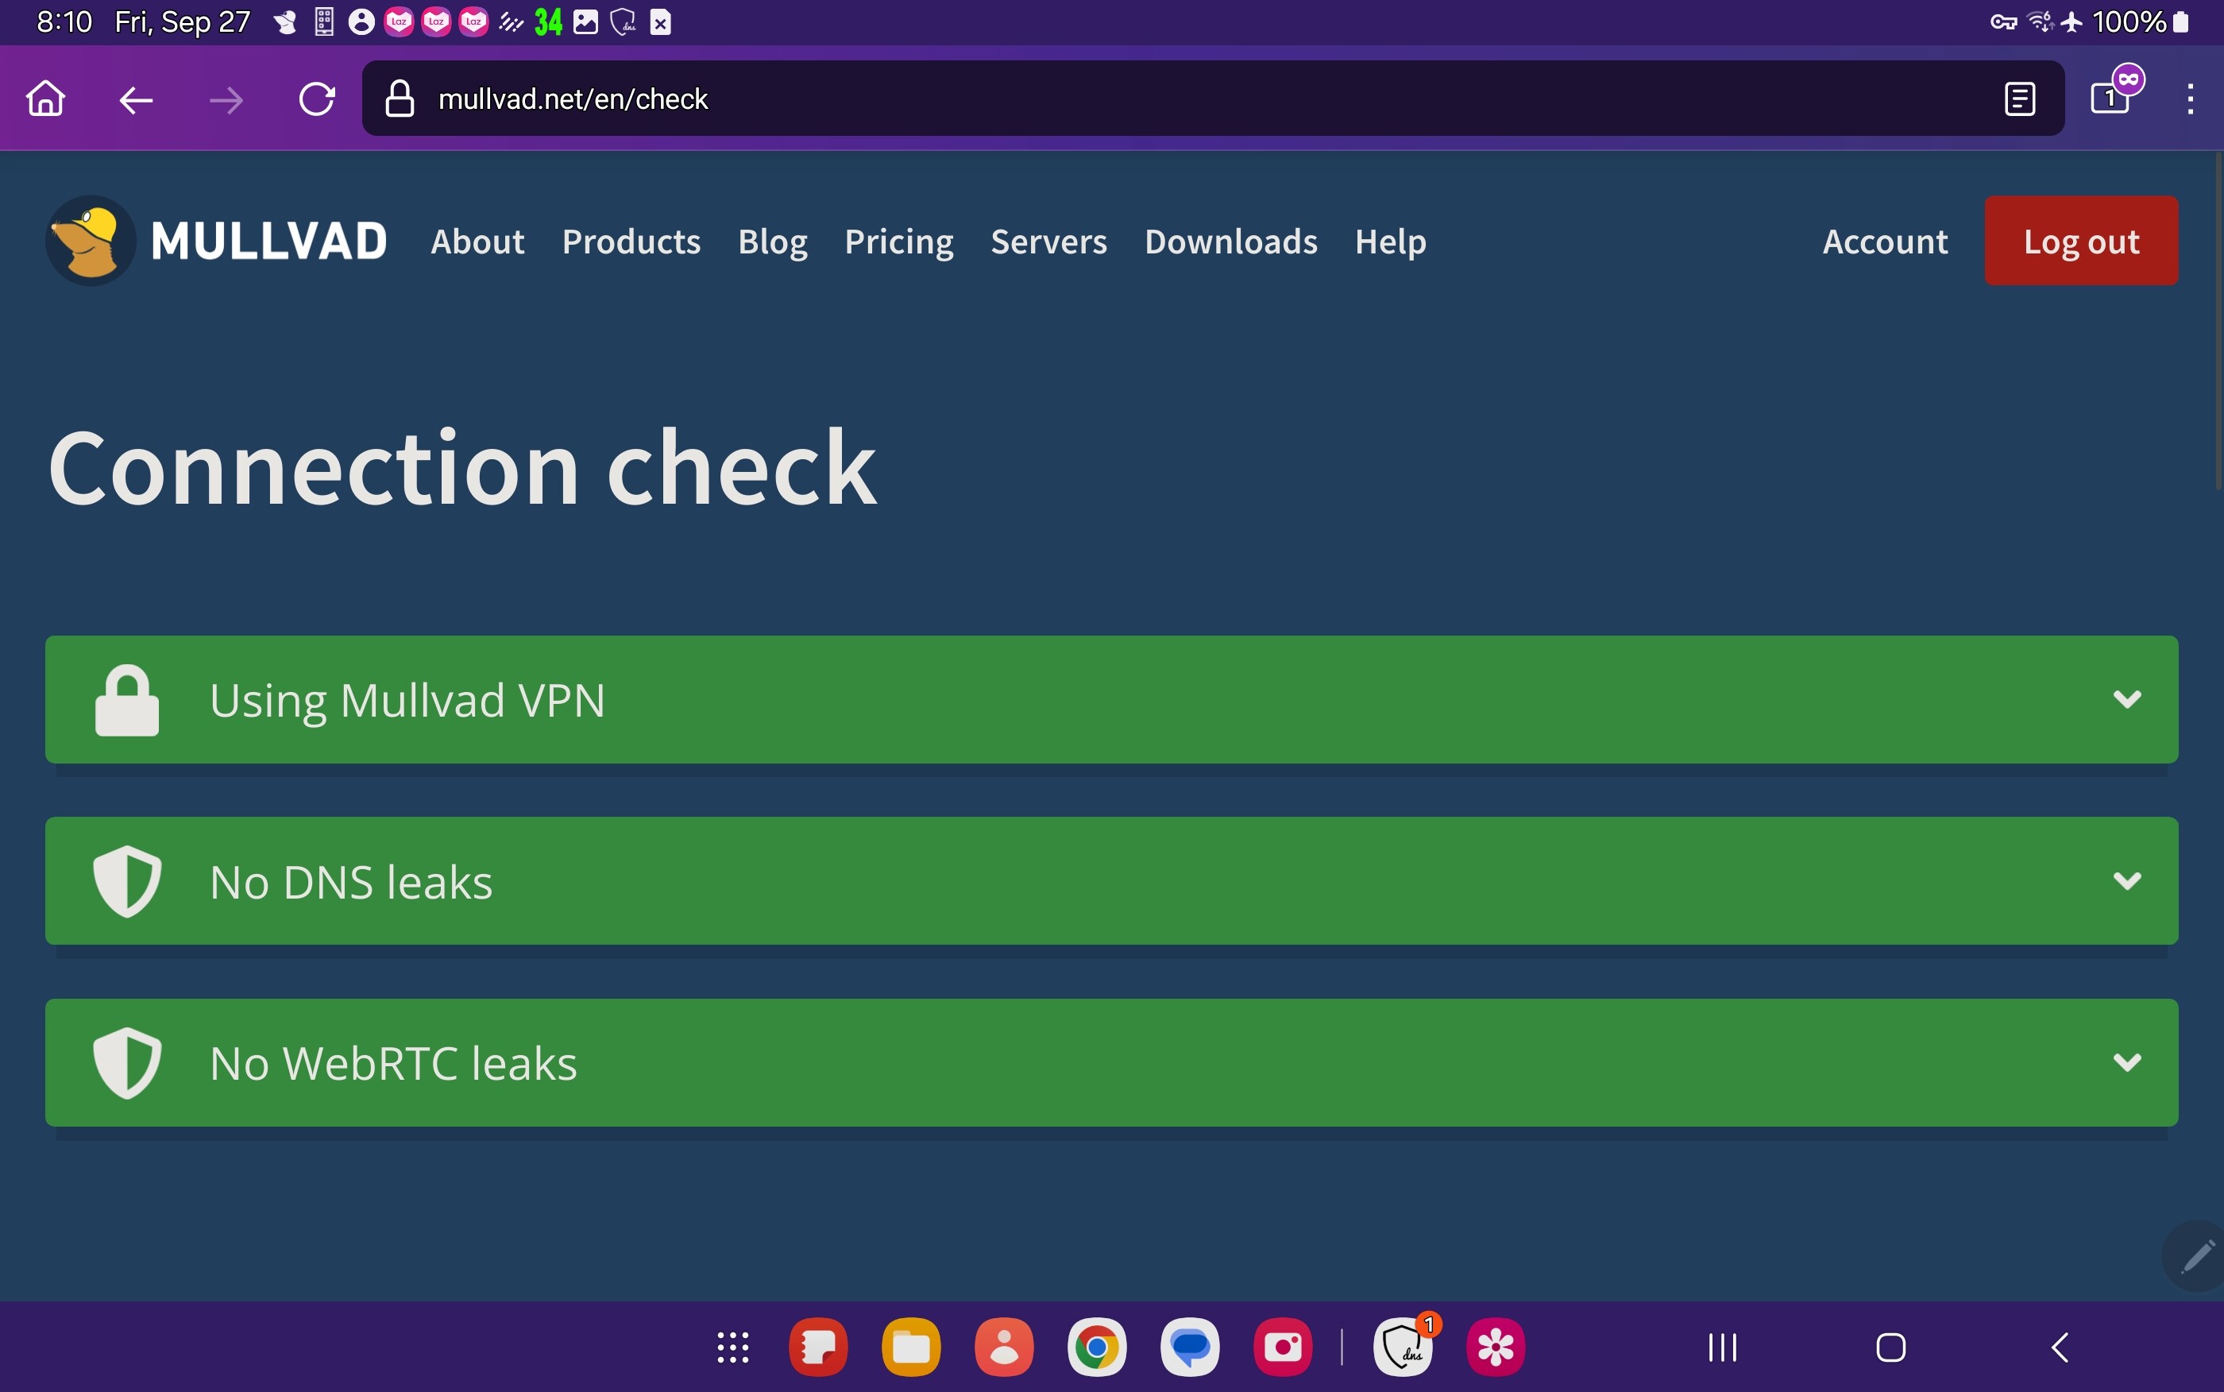This screenshot has height=1392, width=2224.
Task: Open the app drawer grid icon
Action: tap(732, 1348)
